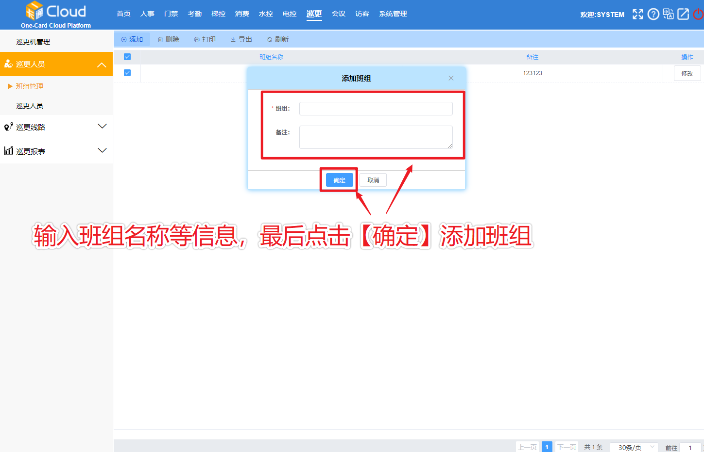Click the 打印 print toolbar button
Viewport: 704px width, 452px height.
click(x=205, y=39)
